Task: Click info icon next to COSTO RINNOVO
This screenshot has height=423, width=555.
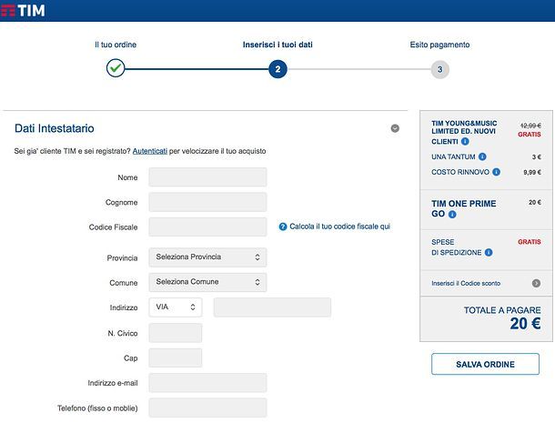Action: pos(496,172)
